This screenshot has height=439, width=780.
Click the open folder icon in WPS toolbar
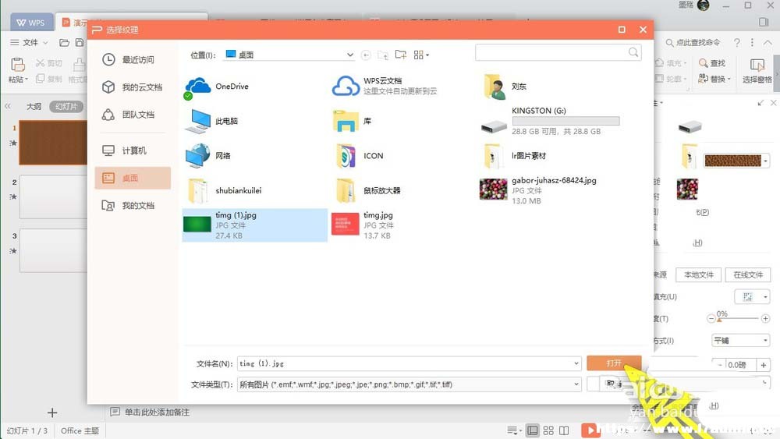pyautogui.click(x=64, y=42)
